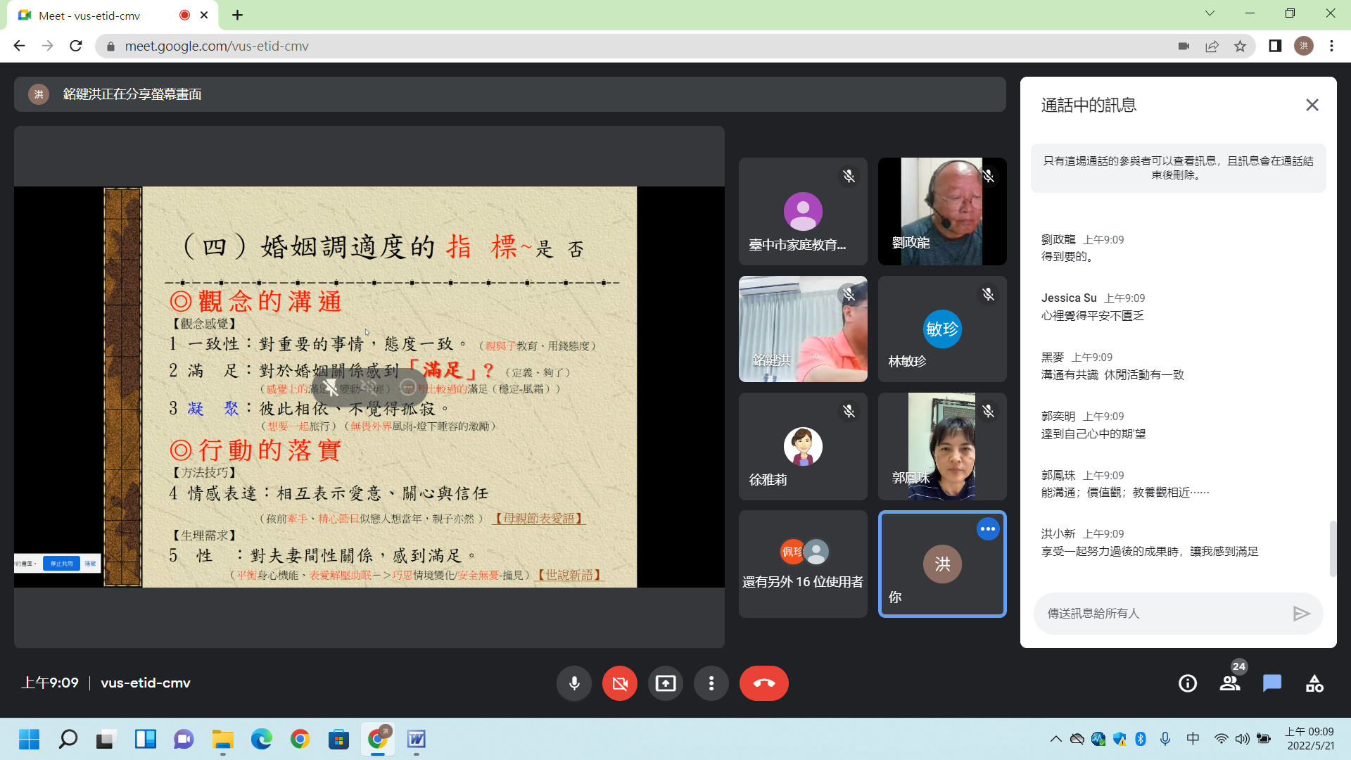Open the Chrome profile avatar
1351x760 pixels.
click(1304, 46)
